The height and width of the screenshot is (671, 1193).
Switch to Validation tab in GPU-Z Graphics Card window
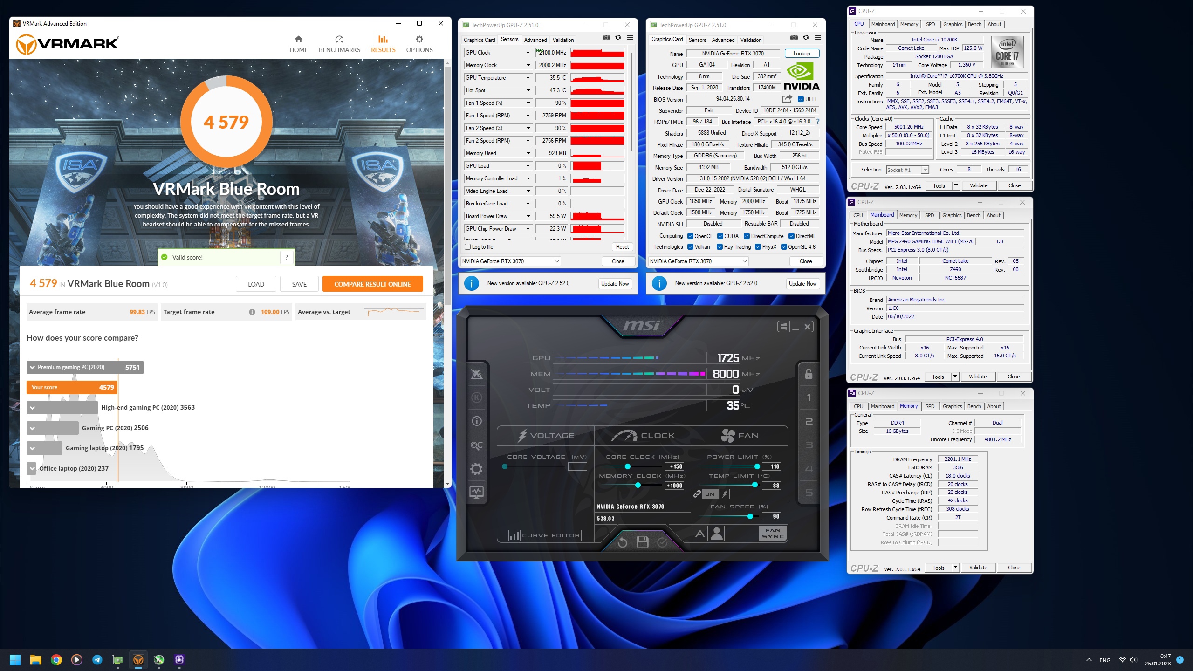751,40
